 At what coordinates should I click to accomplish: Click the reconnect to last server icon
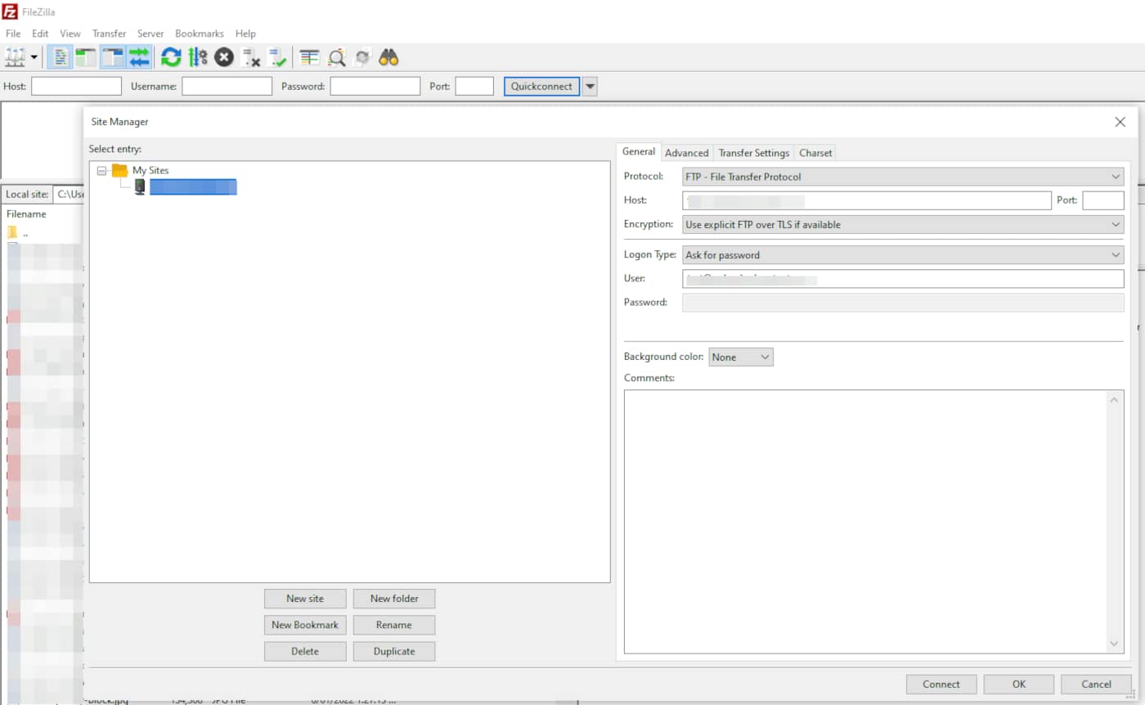[278, 57]
